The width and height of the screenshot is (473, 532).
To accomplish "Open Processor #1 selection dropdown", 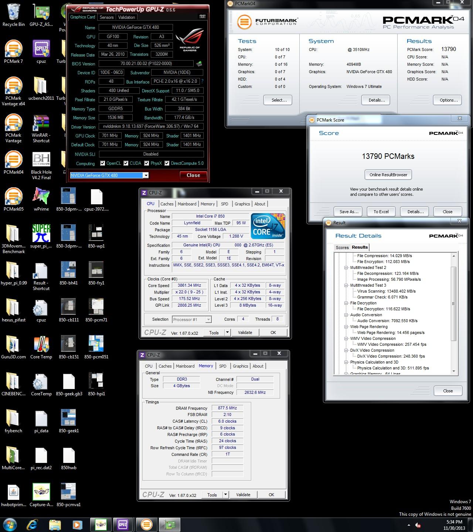I will 208,320.
